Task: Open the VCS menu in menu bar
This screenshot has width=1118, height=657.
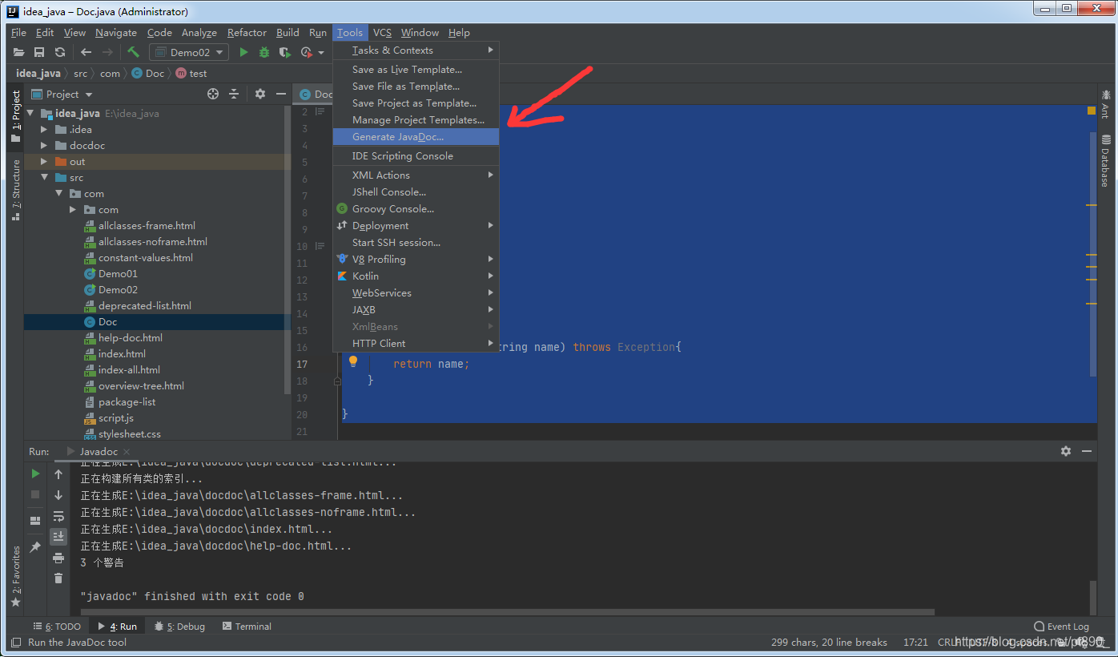Action: [382, 32]
